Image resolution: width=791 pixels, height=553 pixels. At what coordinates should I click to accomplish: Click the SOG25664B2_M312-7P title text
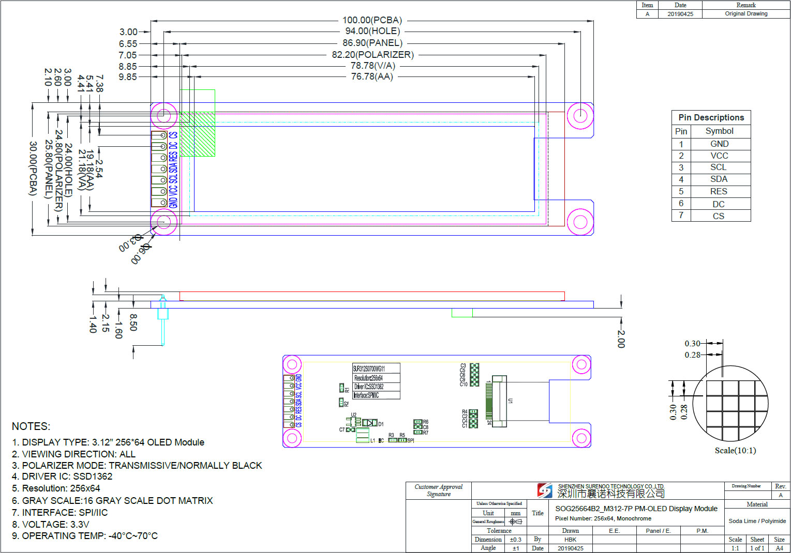[x=636, y=509]
